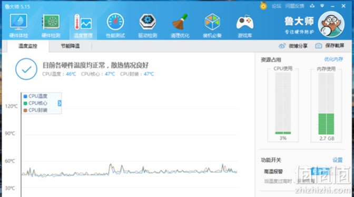Switch to the 温度监控 tab
The width and height of the screenshot is (354, 197).
click(x=28, y=46)
